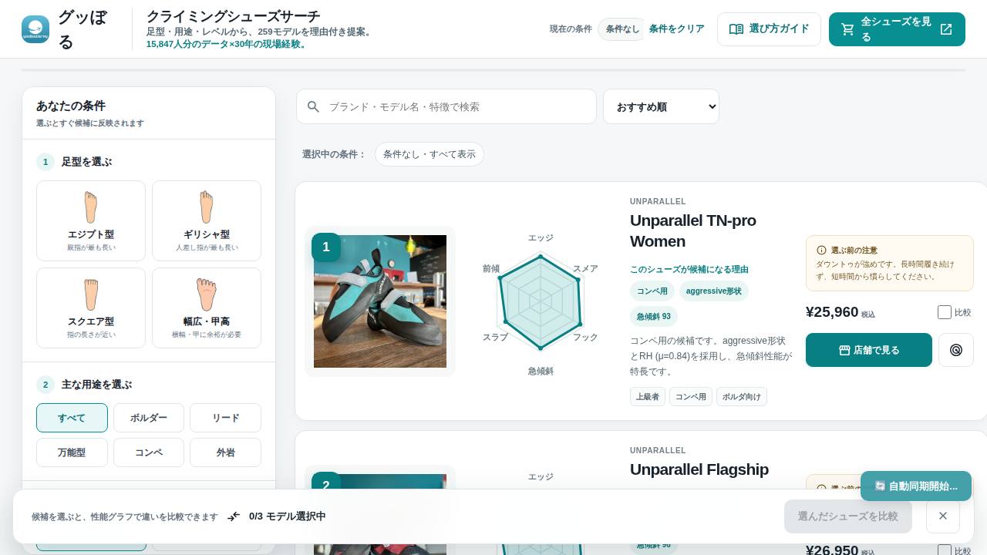
Task: Tick the 比較 checkbox for TN-pro Women
Action: click(x=945, y=312)
